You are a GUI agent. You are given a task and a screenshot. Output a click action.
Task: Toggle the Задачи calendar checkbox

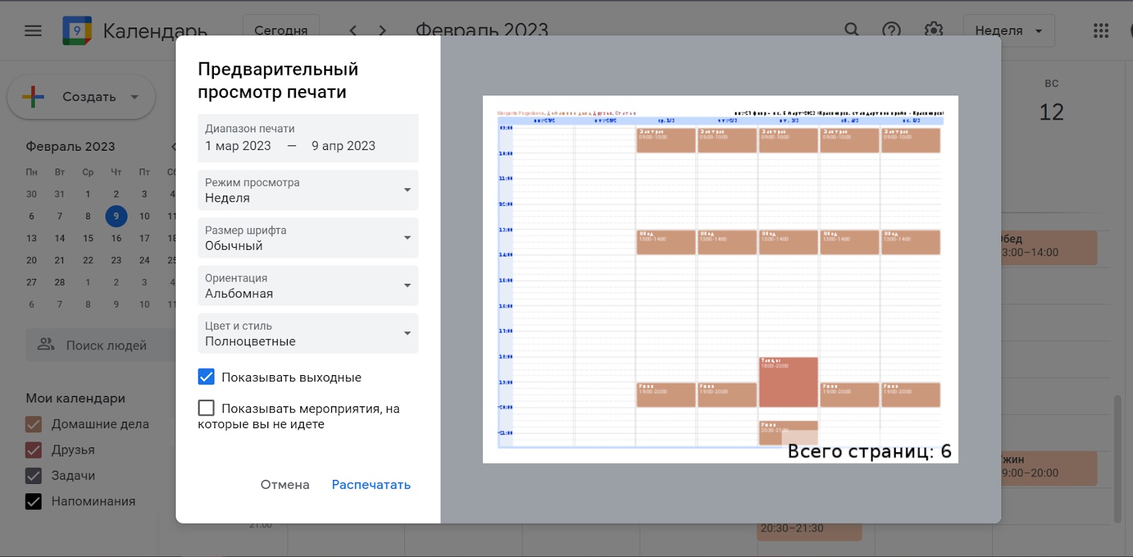point(33,476)
